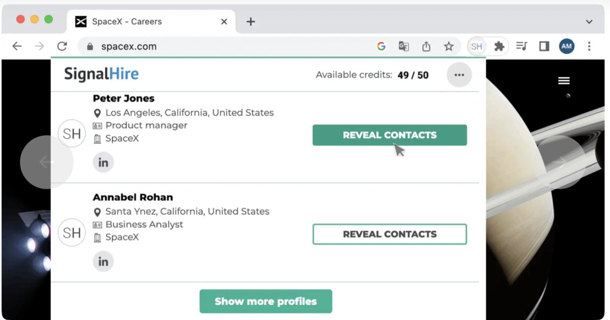The width and height of the screenshot is (610, 320).
Task: Close the SpaceX - Careers tab
Action: coord(224,22)
